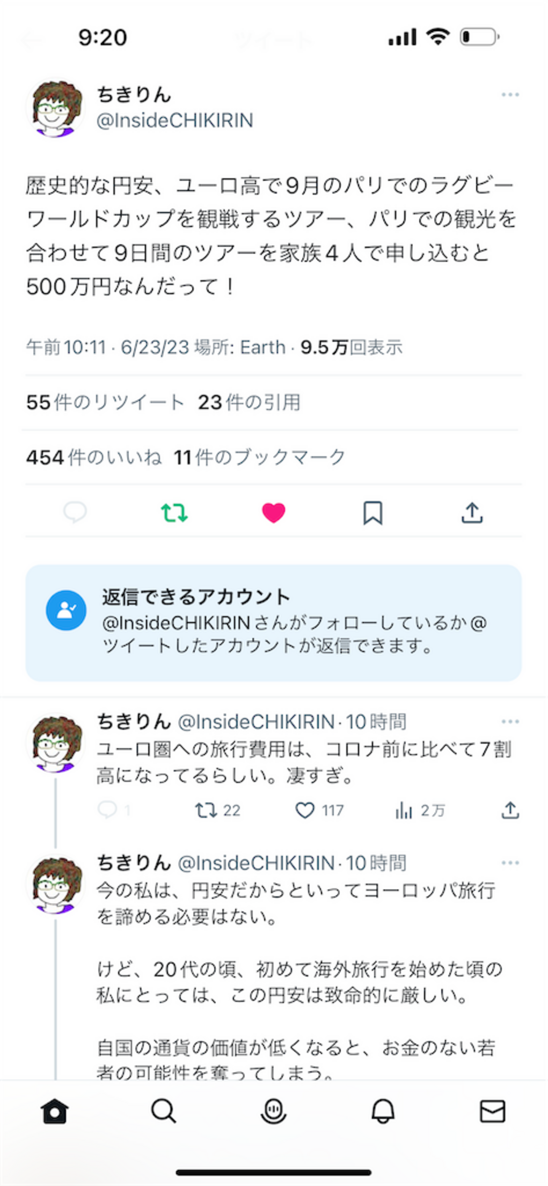
Task: Go to Home tab in bottom bar
Action: coord(55,1111)
